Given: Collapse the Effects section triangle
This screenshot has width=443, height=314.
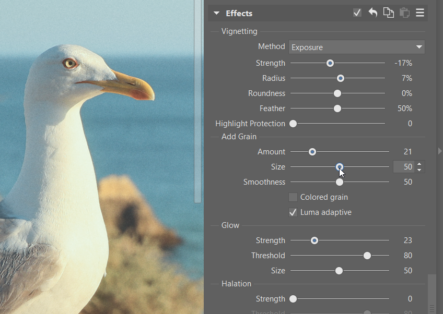Looking at the screenshot, I should [216, 14].
